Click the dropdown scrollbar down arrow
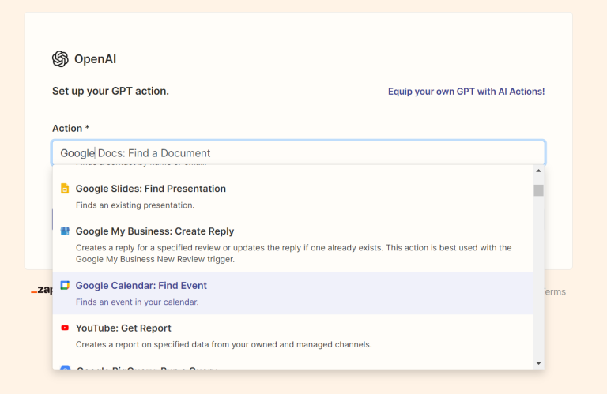Image resolution: width=607 pixels, height=394 pixels. (538, 362)
